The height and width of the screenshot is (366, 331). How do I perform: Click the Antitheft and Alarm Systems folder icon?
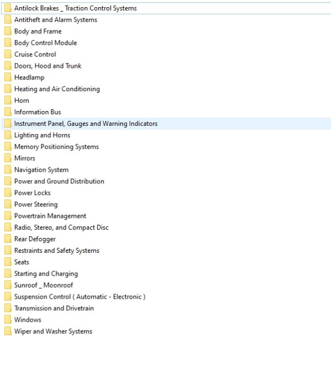tap(8, 20)
